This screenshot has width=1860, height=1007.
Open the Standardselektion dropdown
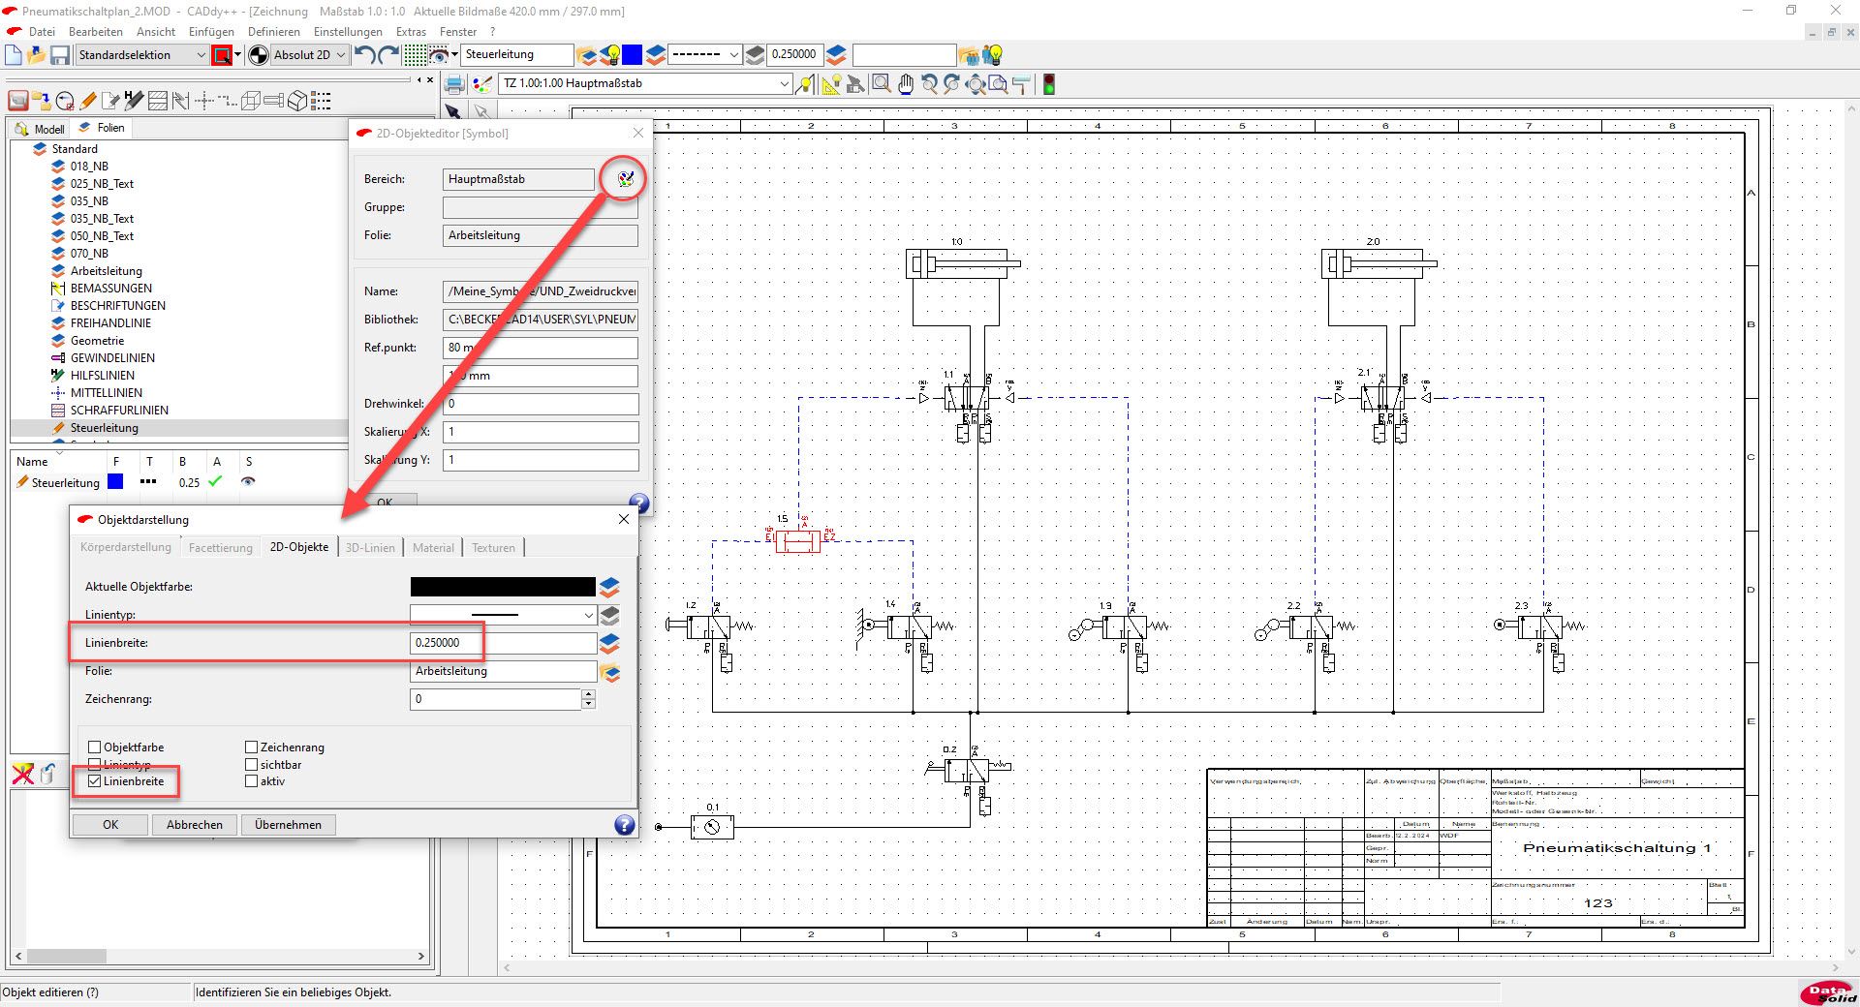point(201,55)
